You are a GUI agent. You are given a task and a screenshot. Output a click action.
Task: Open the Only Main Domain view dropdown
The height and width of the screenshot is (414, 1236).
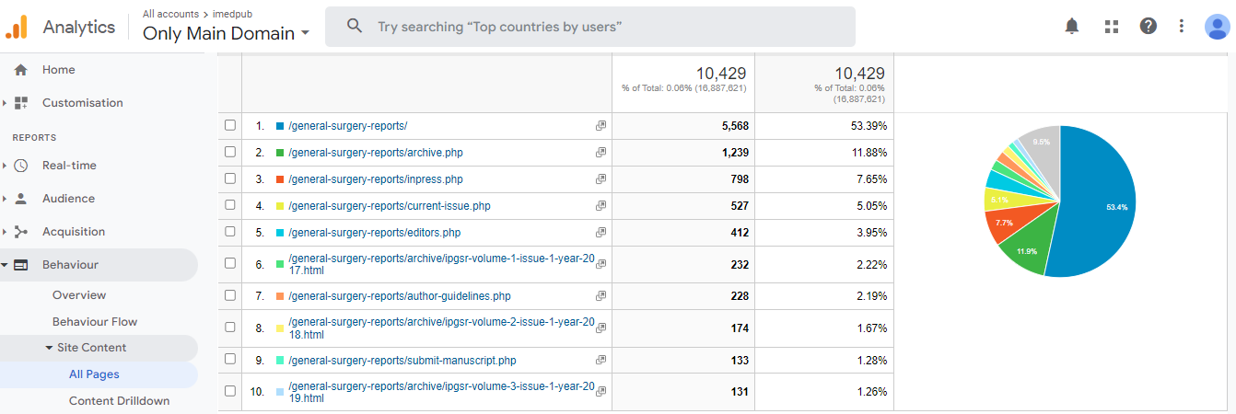226,34
